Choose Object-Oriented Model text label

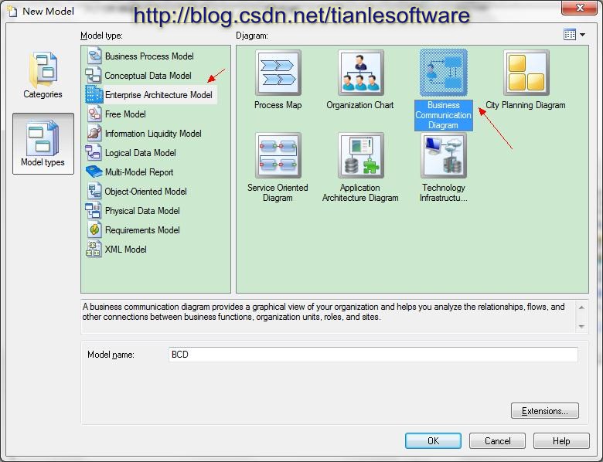coord(146,192)
